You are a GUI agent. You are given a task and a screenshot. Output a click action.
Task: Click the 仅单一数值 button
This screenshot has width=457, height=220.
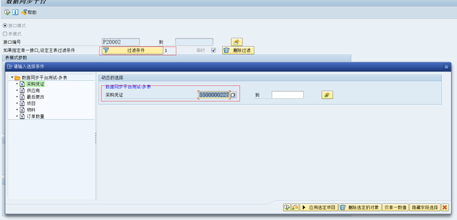pyautogui.click(x=396, y=207)
